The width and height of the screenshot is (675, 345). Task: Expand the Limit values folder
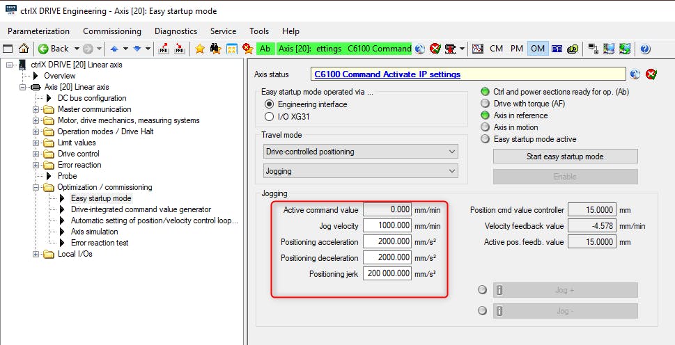click(36, 143)
